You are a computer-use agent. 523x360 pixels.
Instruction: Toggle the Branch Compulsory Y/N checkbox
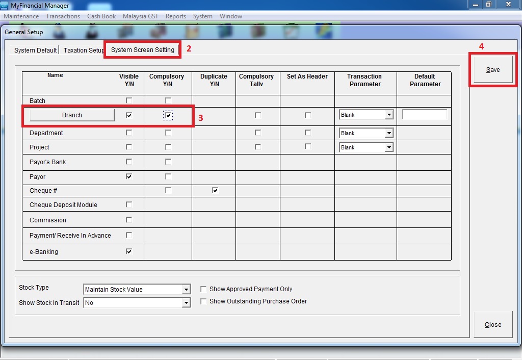(168, 116)
